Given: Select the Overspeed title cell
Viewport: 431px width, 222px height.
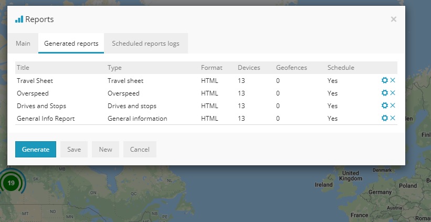Looking at the screenshot, I should 33,93.
